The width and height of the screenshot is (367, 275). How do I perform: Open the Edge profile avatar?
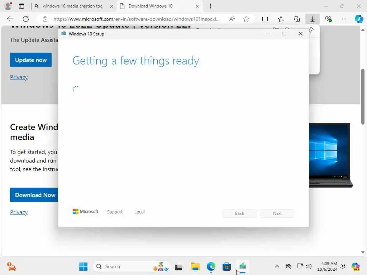pyautogui.click(x=8, y=6)
